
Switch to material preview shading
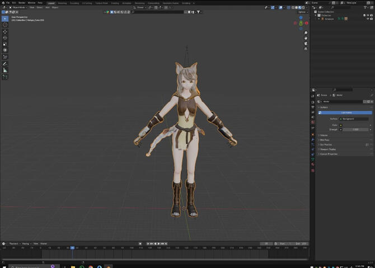click(299, 7)
